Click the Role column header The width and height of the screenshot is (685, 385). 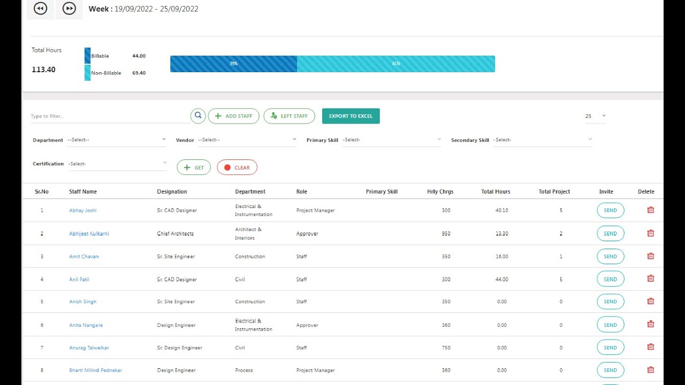302,191
